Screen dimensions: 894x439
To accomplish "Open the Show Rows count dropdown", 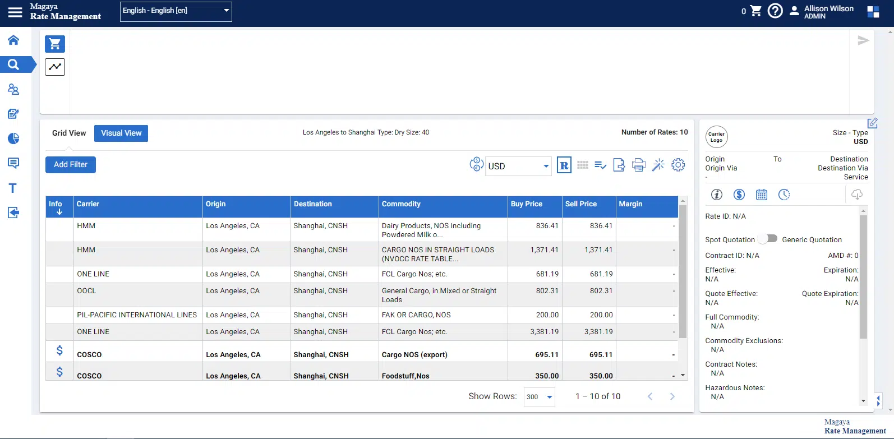I will (x=539, y=397).
